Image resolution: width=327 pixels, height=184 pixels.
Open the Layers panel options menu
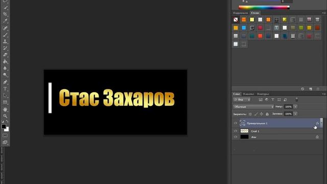[324, 94]
